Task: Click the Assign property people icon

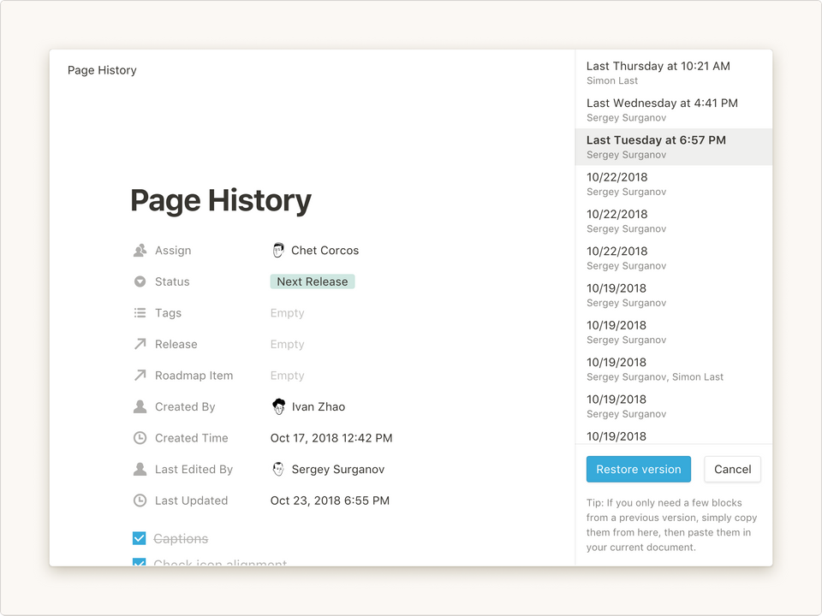Action: [x=140, y=251]
